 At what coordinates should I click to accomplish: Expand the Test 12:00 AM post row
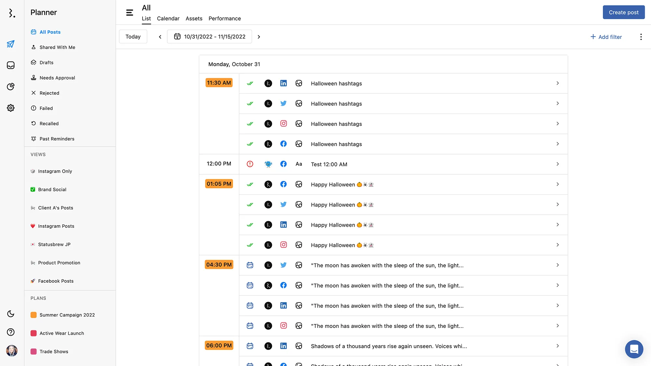558,164
